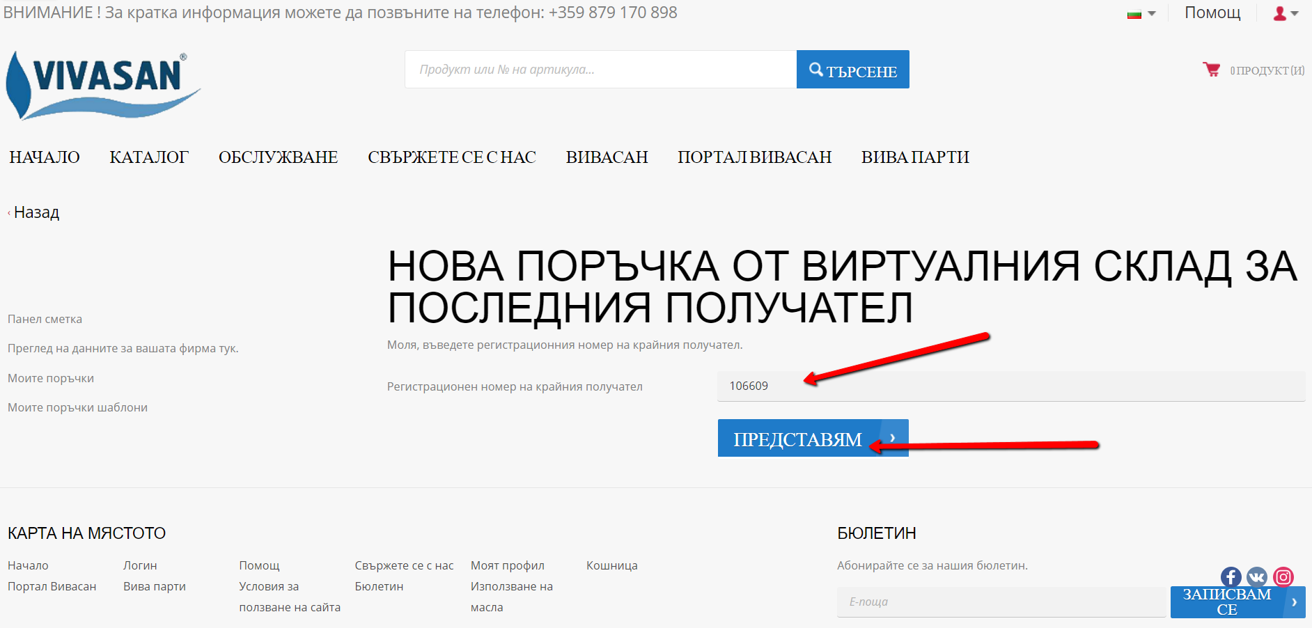
Task: Focus the product search field
Action: [600, 70]
